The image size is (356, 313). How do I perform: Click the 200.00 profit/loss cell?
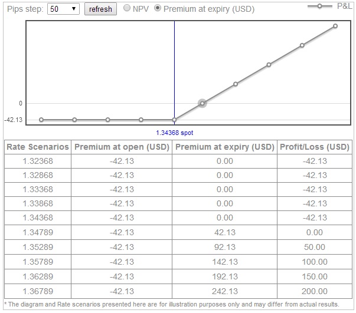coord(314,291)
